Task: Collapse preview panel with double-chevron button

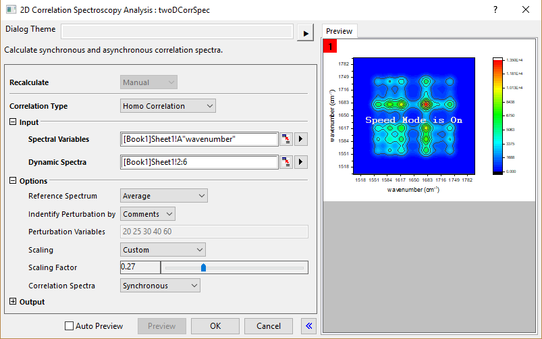Action: point(308,326)
